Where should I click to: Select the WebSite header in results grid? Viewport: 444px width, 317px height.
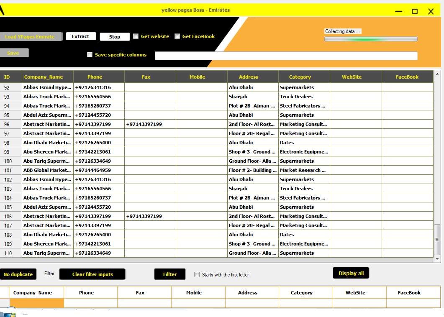(x=356, y=77)
